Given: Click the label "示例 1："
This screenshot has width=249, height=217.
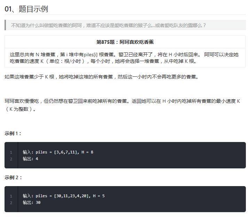Looking at the screenshot, I should click(13, 133).
